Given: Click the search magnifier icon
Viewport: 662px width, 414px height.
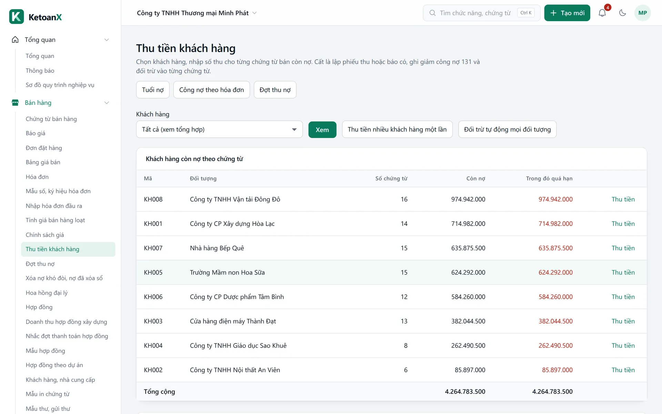Looking at the screenshot, I should [432, 13].
